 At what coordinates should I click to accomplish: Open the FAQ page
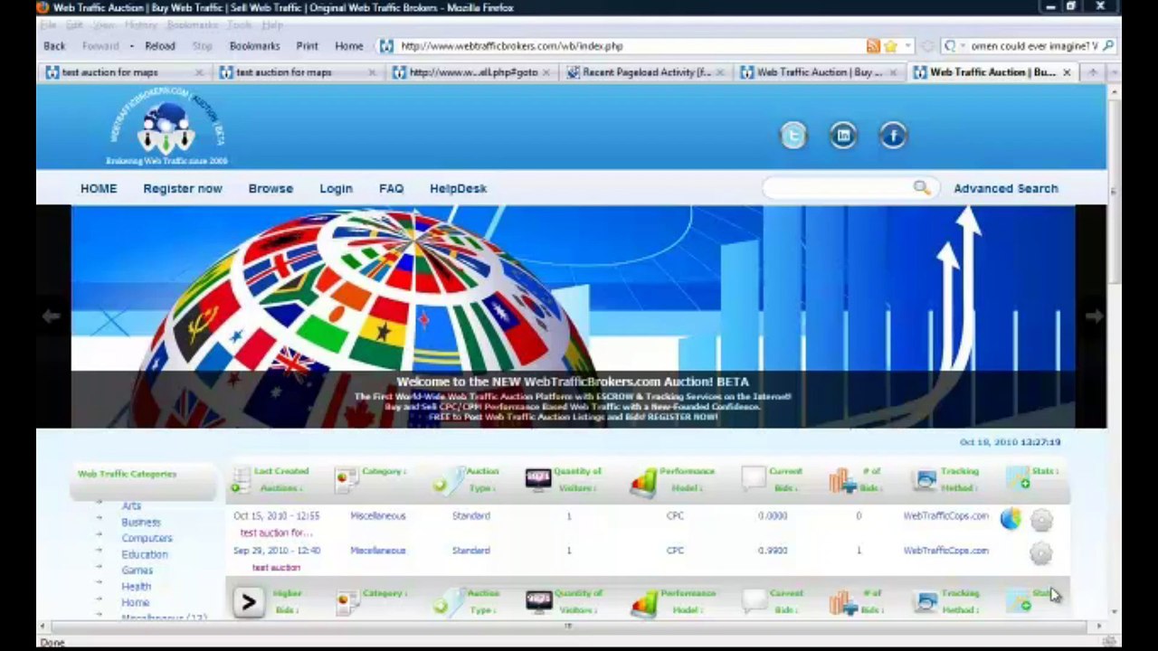click(x=391, y=188)
